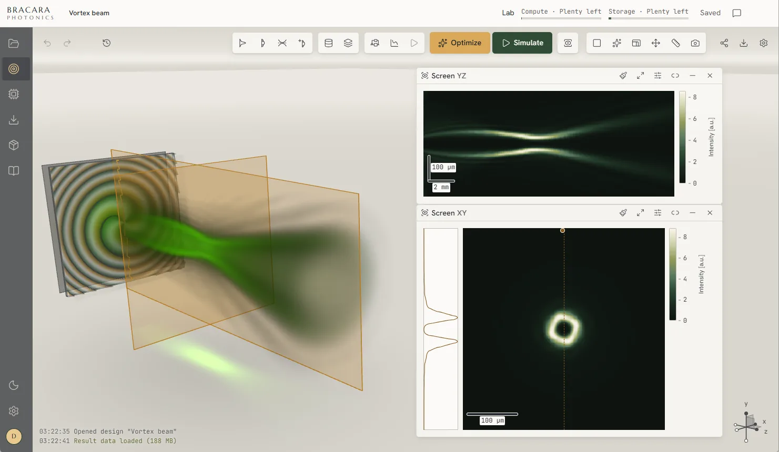This screenshot has height=452, width=779.
Task: Open the top-right settings gear
Action: [x=764, y=43]
